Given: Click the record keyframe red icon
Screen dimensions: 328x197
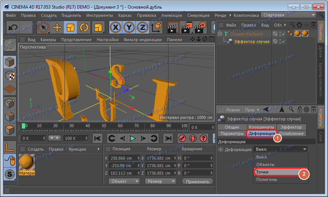Looking at the screenshot, I should (x=182, y=138).
